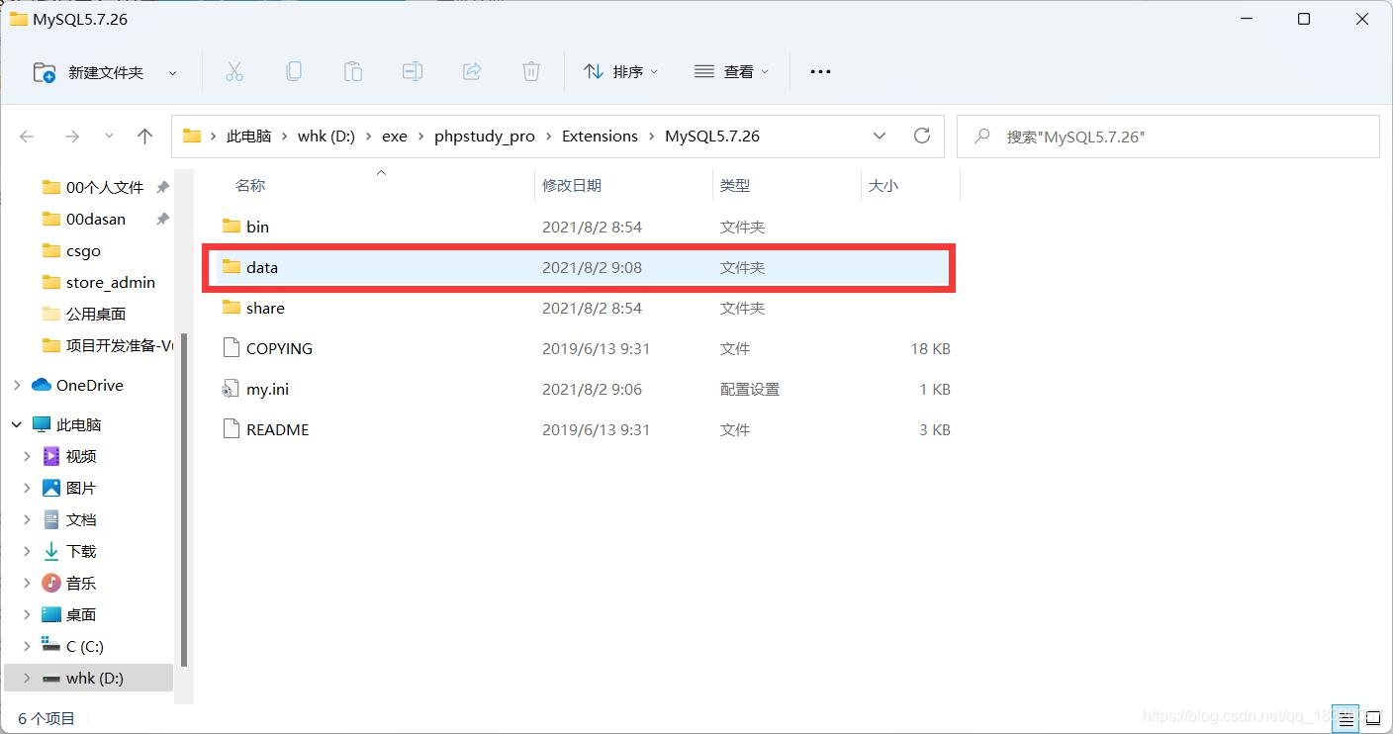Viewport: 1393px width, 734px height.
Task: Sort by the 修改日期 column header
Action: [572, 185]
